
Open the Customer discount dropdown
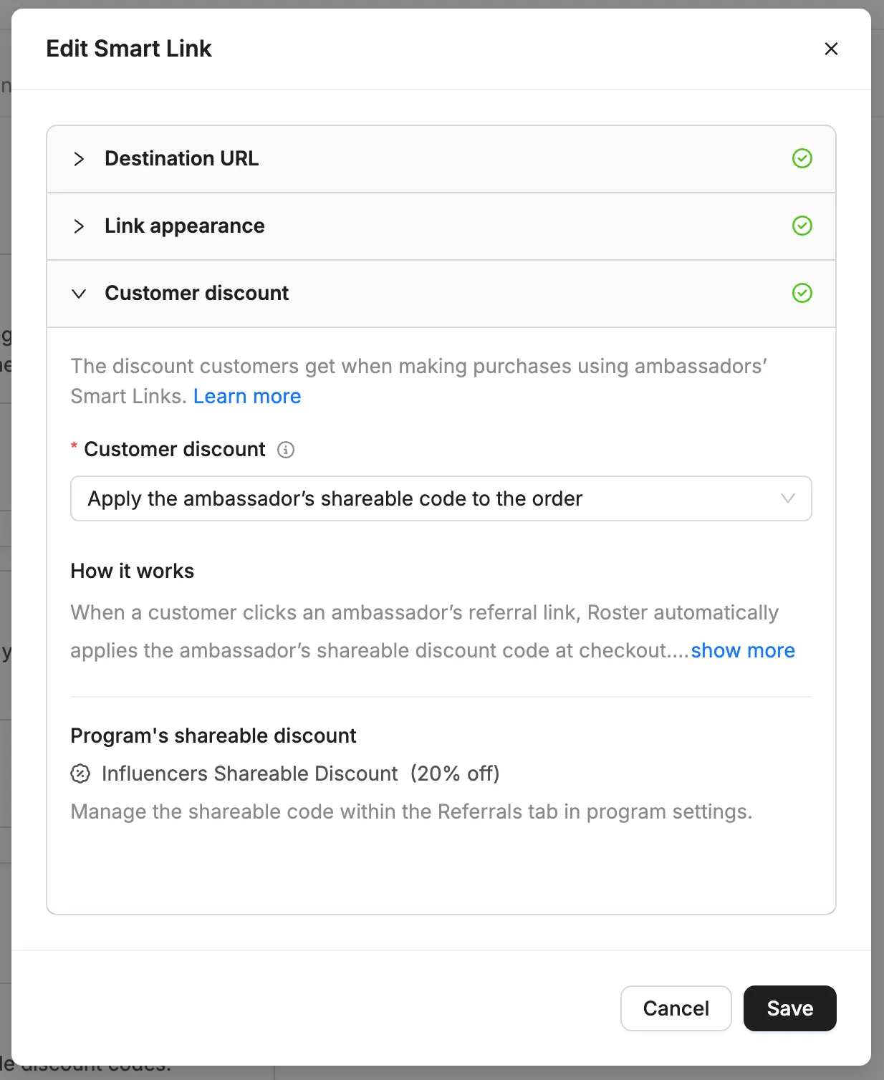point(441,498)
